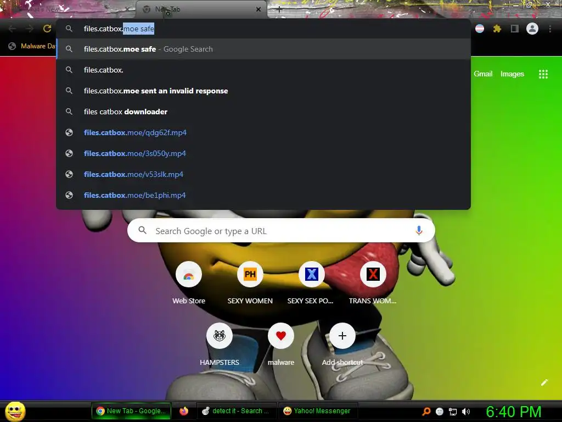
Task: Go back with the left arrow icon
Action: point(12,29)
